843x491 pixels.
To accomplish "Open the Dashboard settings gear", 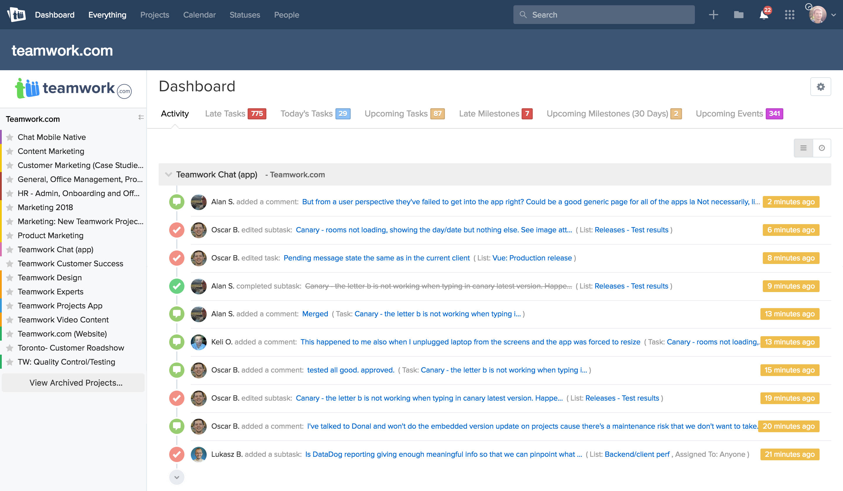I will coord(820,86).
